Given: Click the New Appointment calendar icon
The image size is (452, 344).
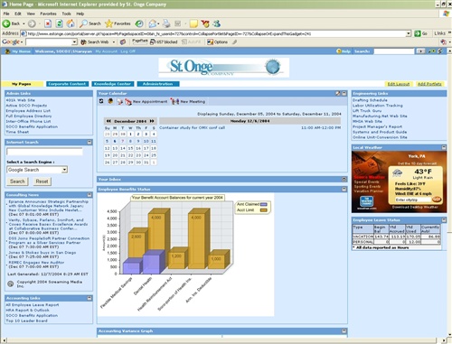Looking at the screenshot, I should (128, 102).
